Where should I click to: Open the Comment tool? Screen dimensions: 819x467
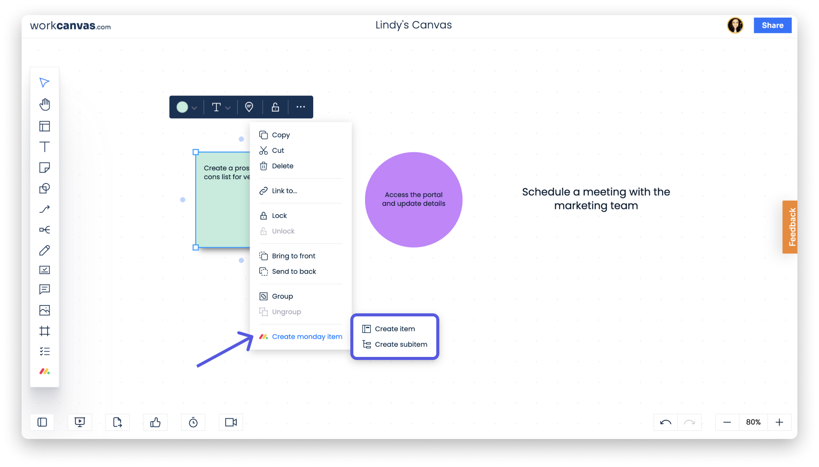(x=44, y=289)
